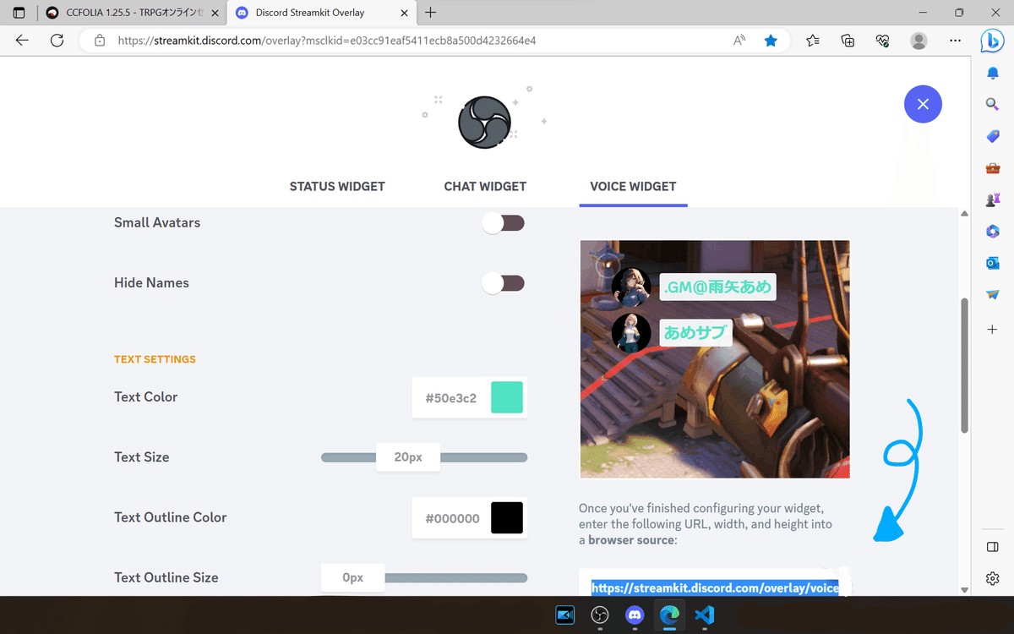Viewport: 1014px width, 634px height.
Task: Click the Text Outline Size slider handle
Action: (352, 578)
